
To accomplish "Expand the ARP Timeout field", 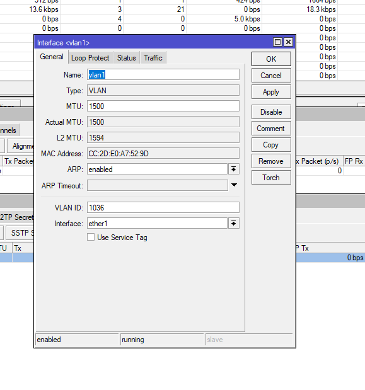I will coord(234,185).
